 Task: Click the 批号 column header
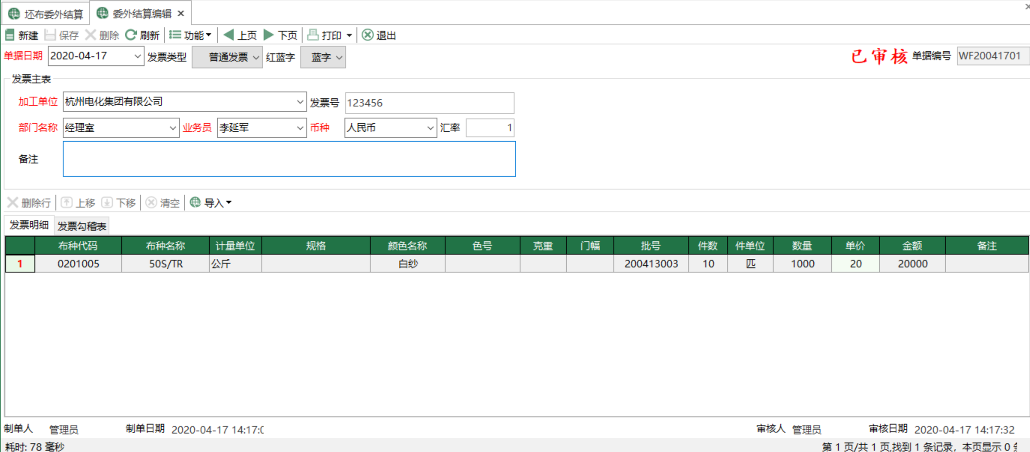[x=651, y=245]
